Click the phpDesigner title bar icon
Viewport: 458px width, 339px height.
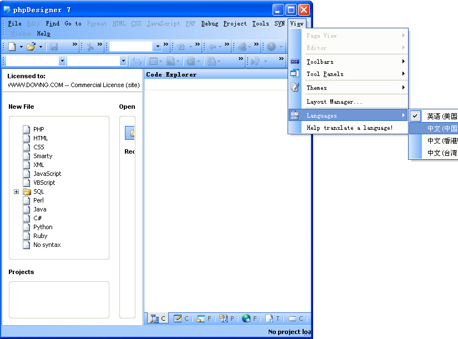tap(7, 9)
